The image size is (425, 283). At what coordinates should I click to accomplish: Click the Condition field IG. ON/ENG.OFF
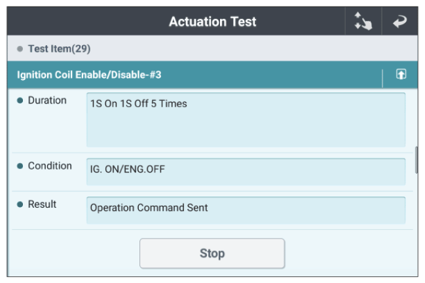point(246,172)
